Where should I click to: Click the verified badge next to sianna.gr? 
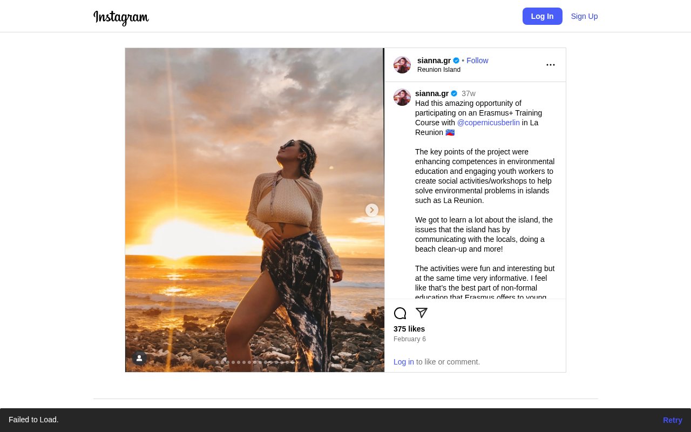456,60
